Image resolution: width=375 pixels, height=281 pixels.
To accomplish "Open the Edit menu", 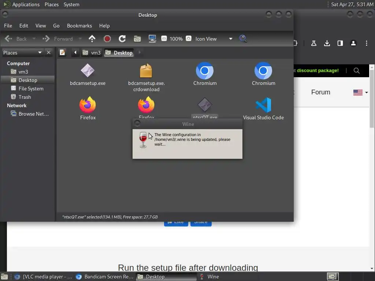I will pos(24,26).
